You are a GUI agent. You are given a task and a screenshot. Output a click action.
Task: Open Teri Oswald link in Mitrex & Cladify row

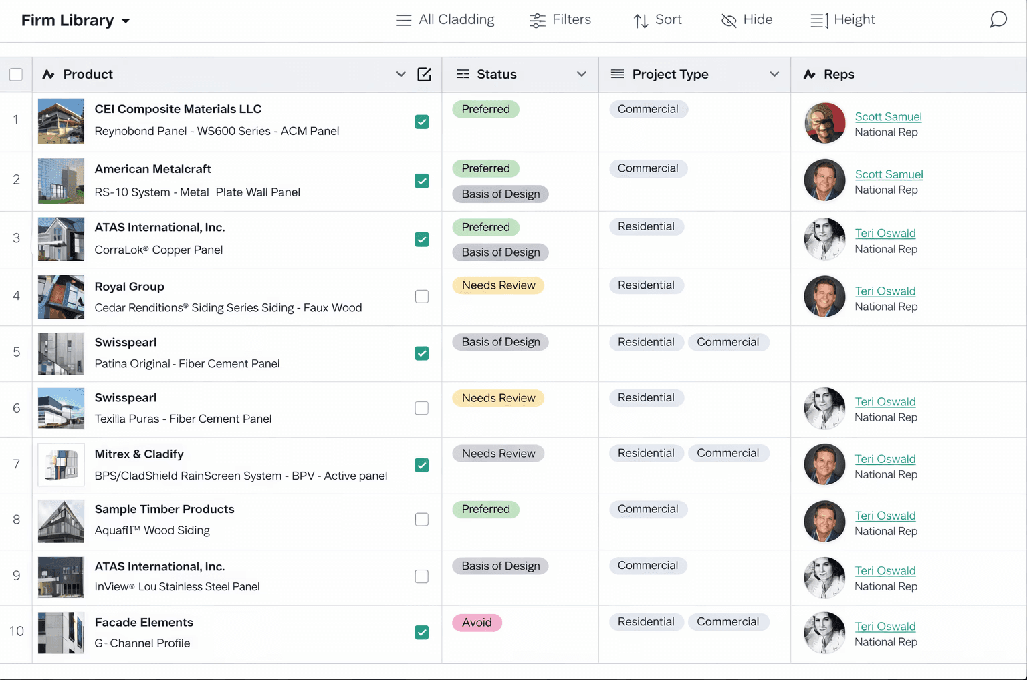coord(885,459)
